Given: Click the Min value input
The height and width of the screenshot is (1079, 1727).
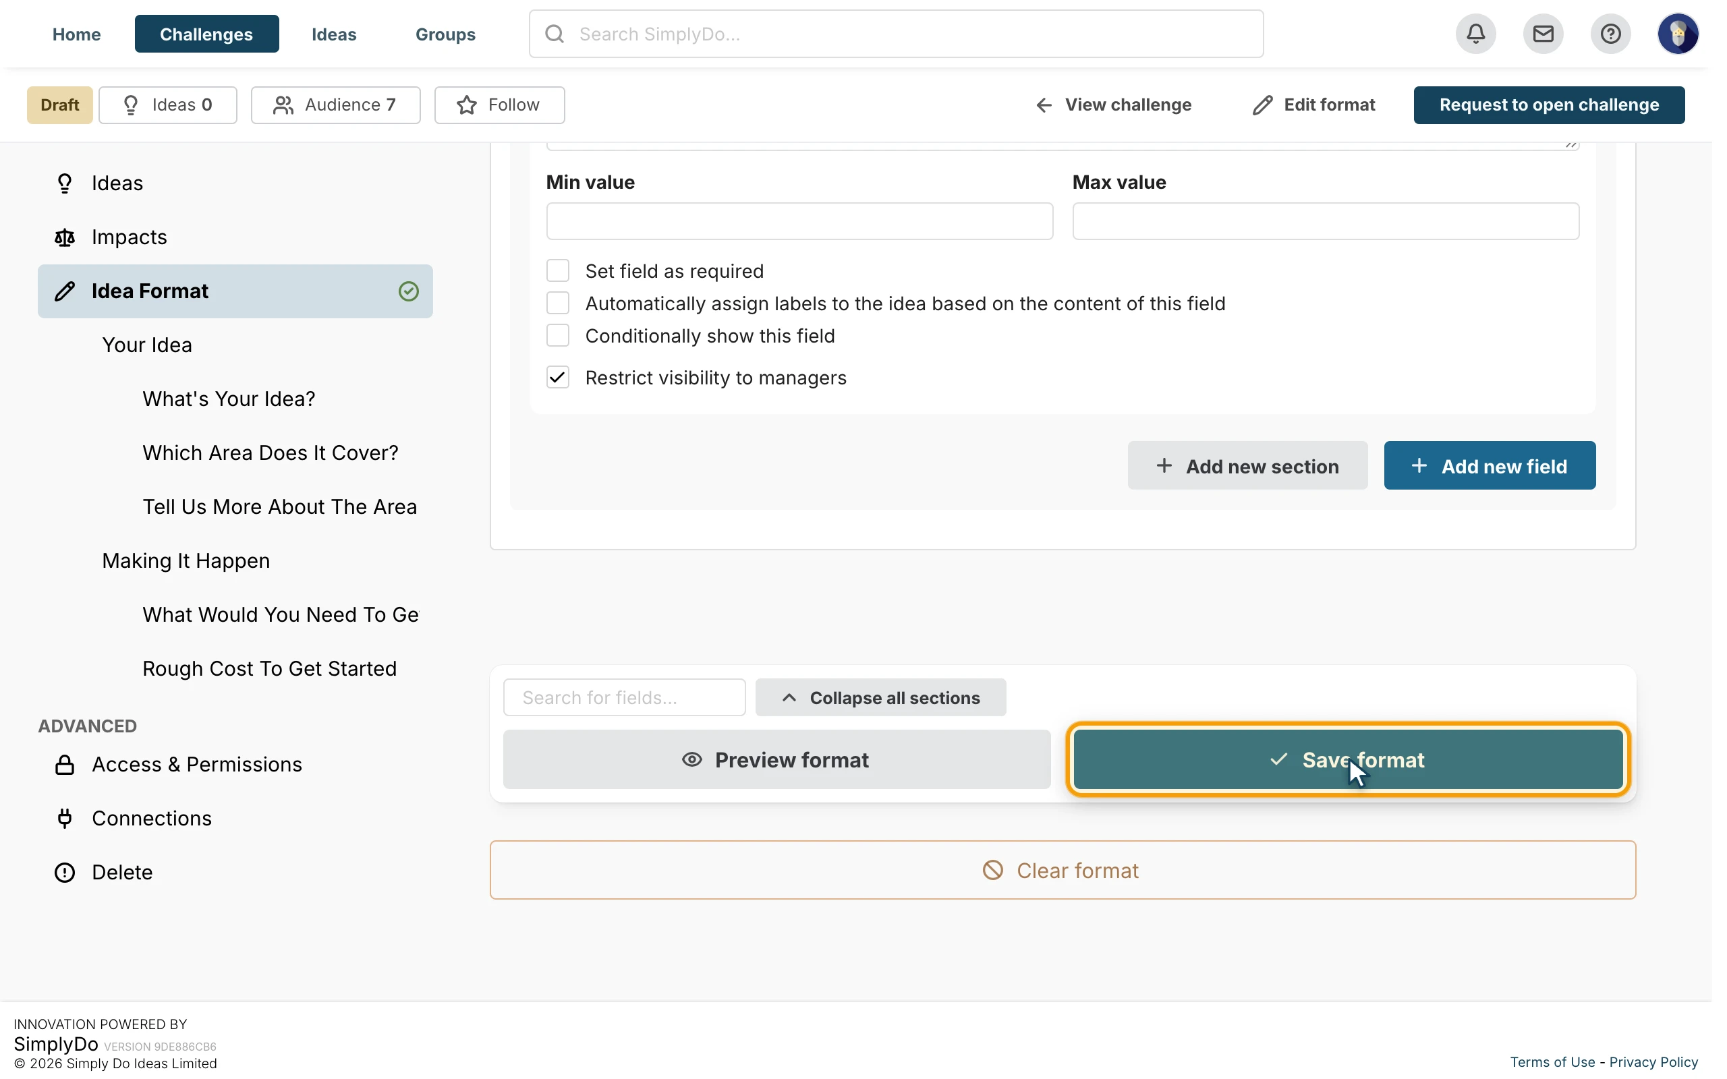Looking at the screenshot, I should click(x=799, y=221).
